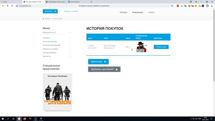Click the Действие column header
Image resolution: width=215 pixels, height=121 pixels.
pyautogui.click(x=158, y=38)
